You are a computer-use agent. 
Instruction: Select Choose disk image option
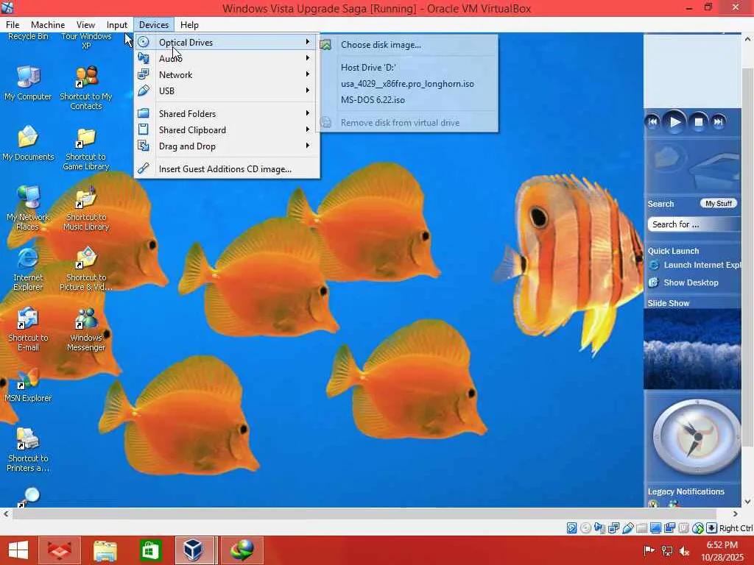408,45
